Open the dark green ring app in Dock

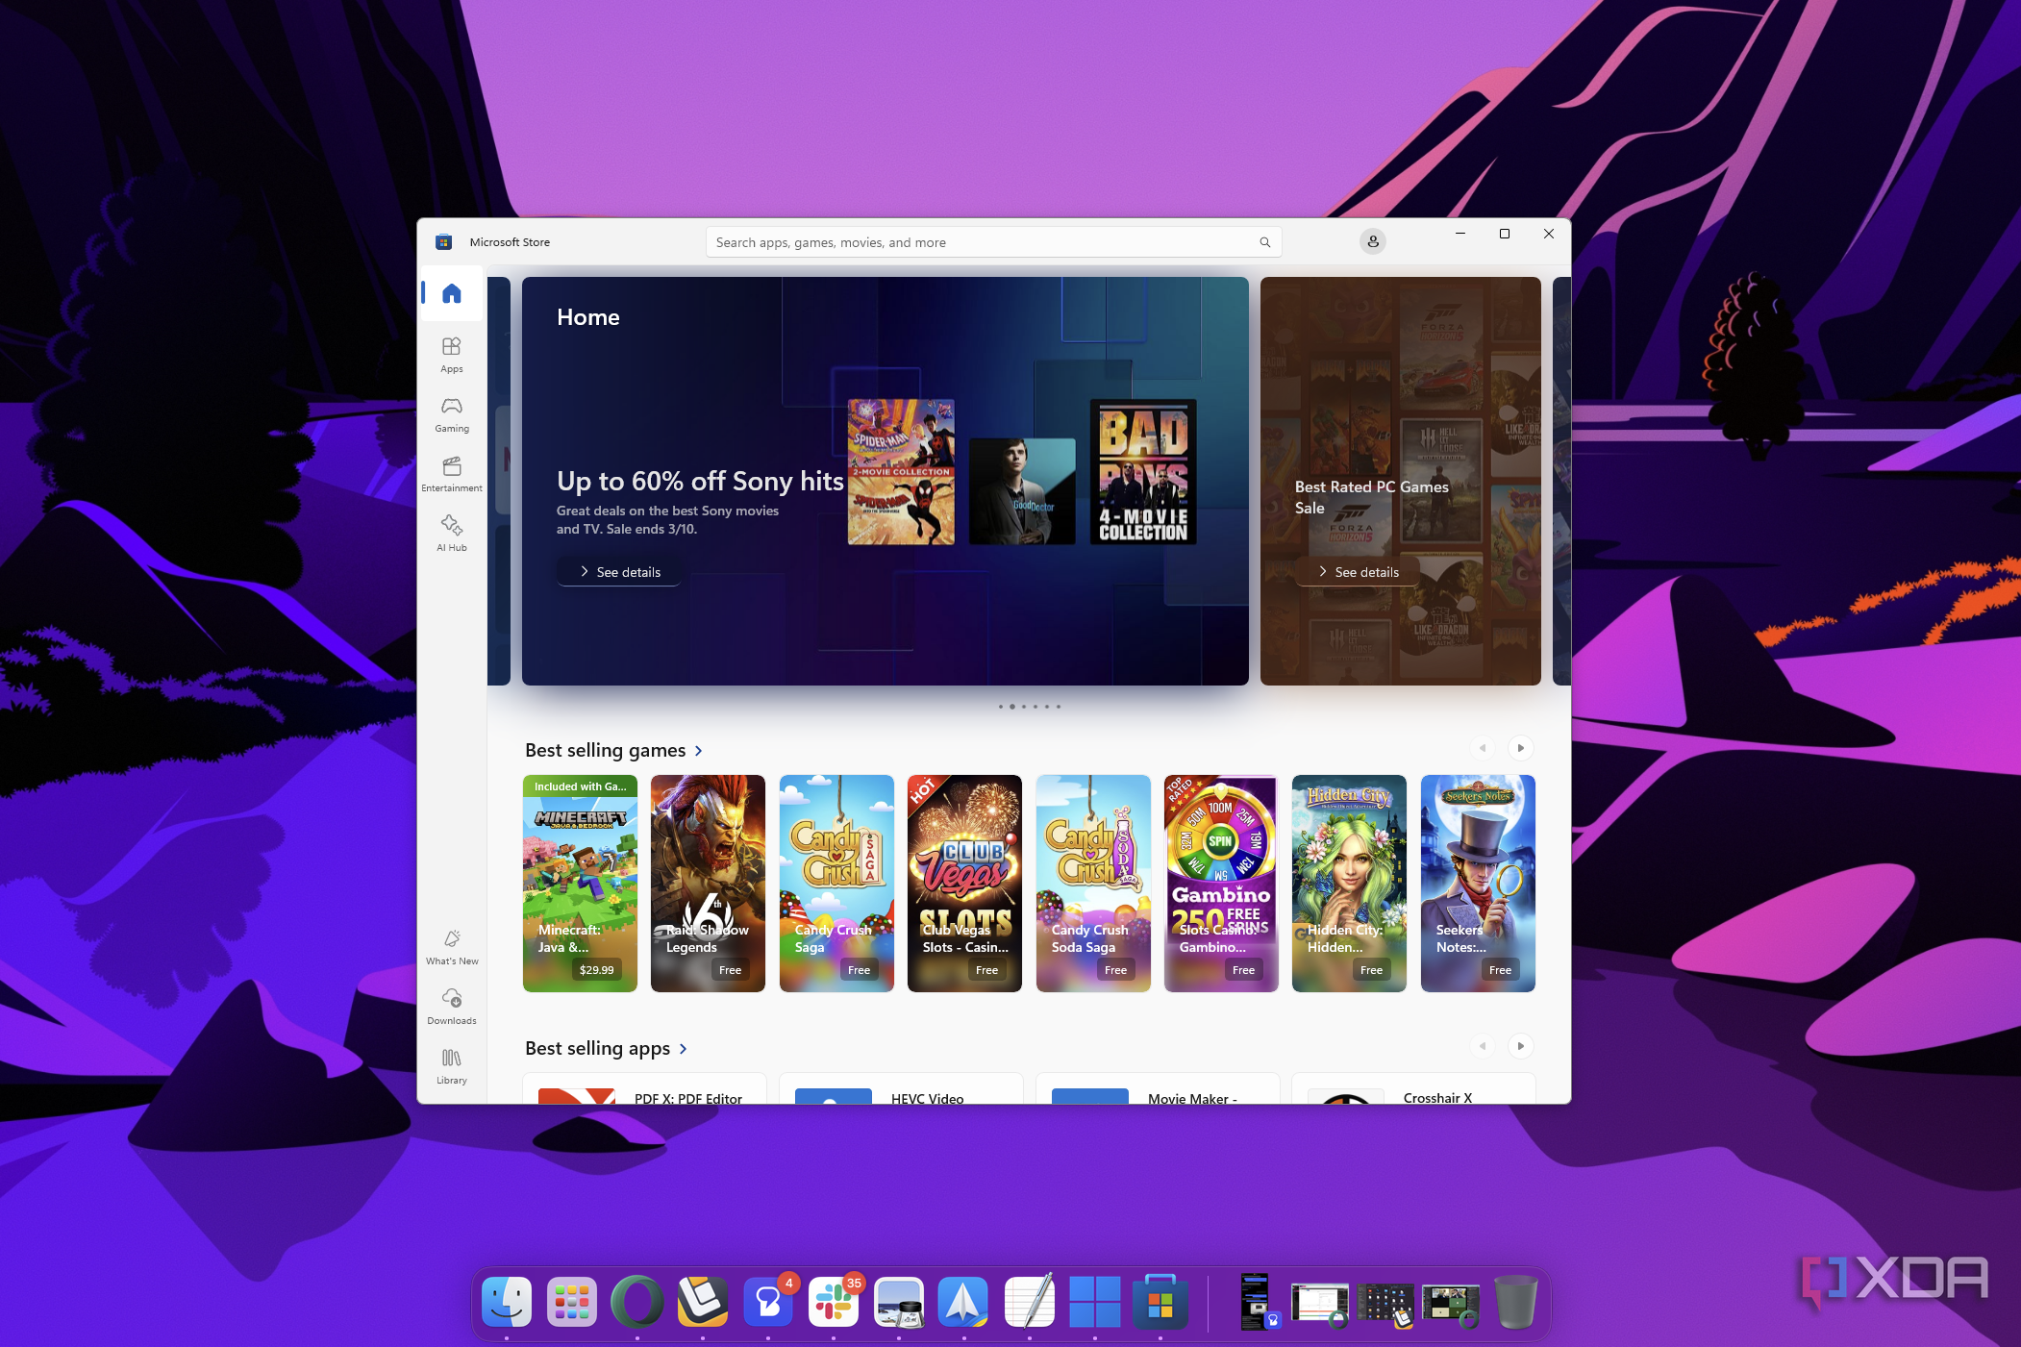click(637, 1302)
